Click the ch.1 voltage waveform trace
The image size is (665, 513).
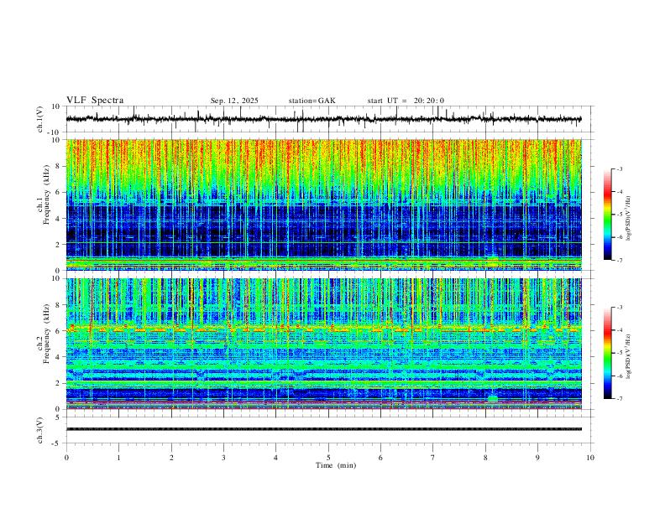[x=323, y=119]
